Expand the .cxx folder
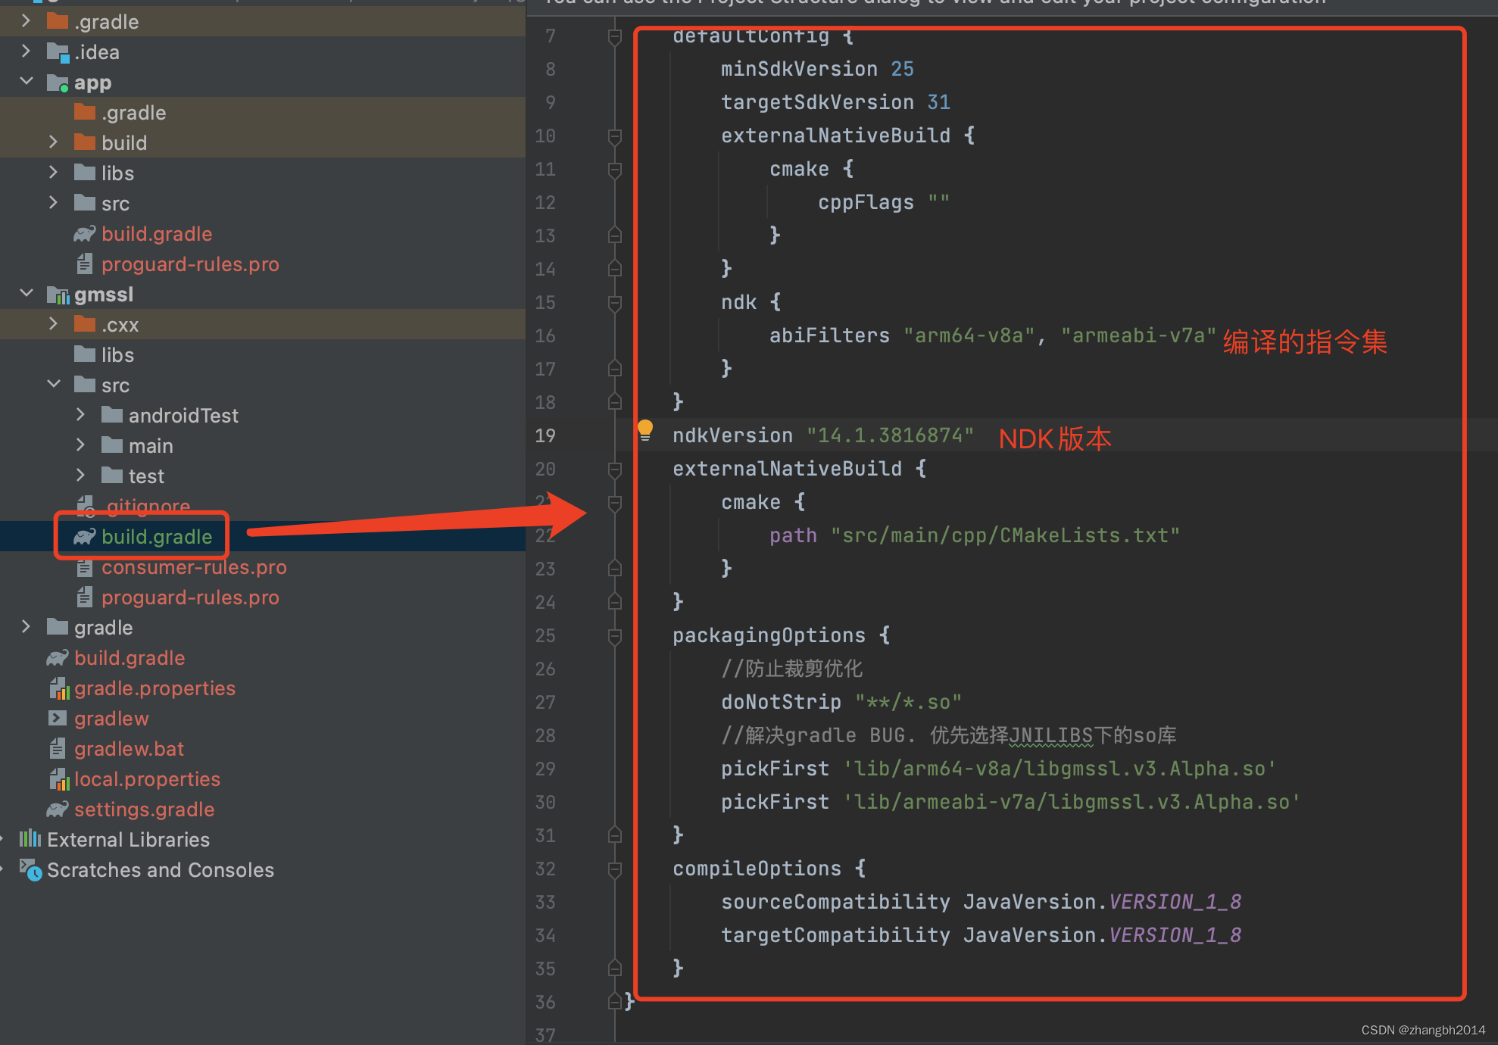 53,324
